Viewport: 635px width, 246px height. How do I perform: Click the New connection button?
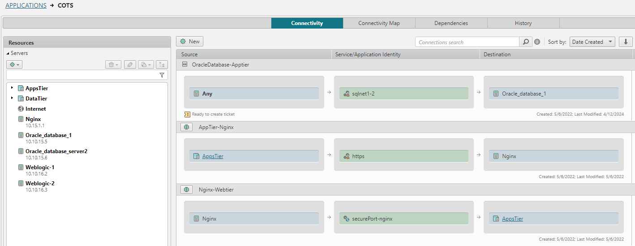pyautogui.click(x=189, y=42)
